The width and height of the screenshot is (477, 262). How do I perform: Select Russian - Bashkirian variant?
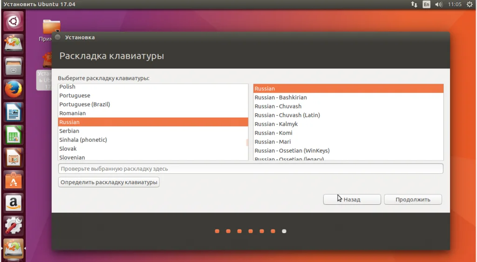click(348, 97)
